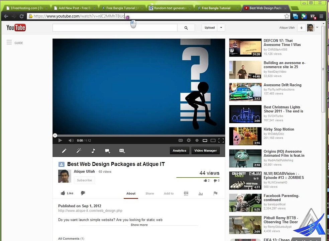329x241 pixels.
Task: Open DEFCON 17 video thumbnail
Action: [245, 48]
